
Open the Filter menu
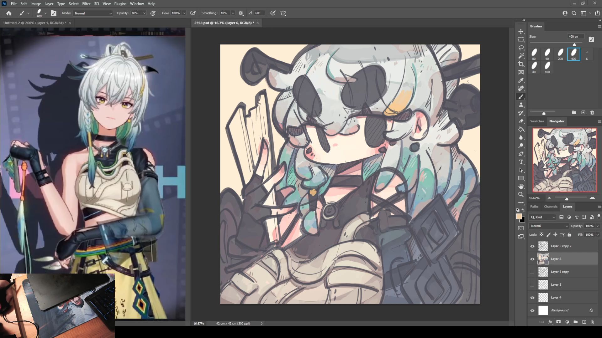coord(86,4)
